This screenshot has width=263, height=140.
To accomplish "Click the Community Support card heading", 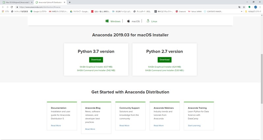I will 129,108.
